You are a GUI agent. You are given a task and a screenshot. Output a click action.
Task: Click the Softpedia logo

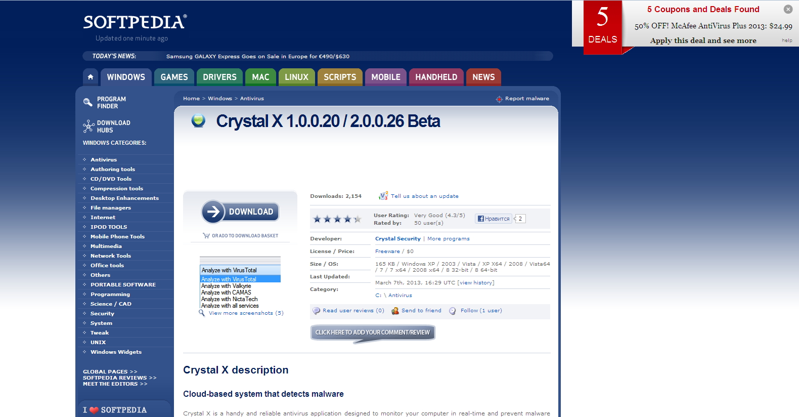pos(135,22)
